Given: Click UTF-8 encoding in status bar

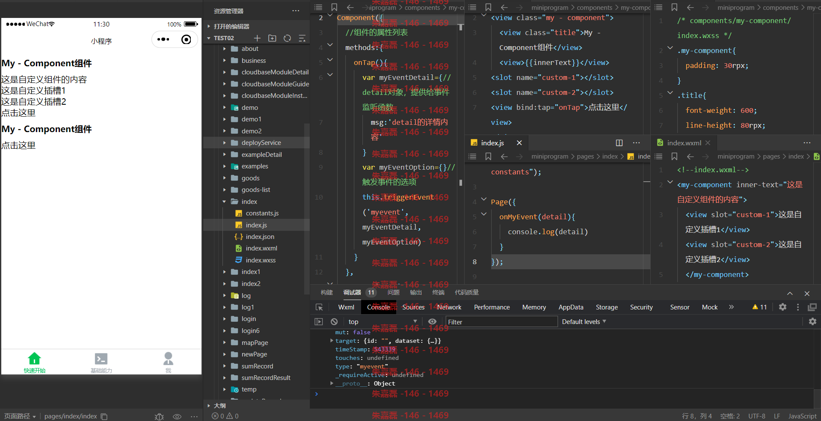Looking at the screenshot, I should click(x=756, y=416).
